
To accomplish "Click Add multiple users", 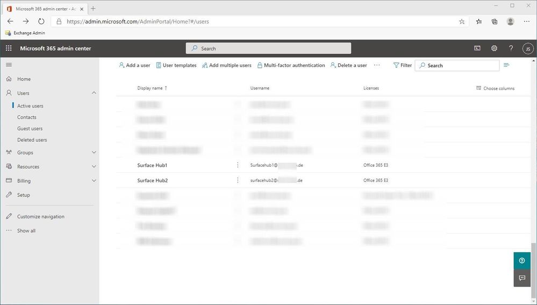I will pos(226,65).
